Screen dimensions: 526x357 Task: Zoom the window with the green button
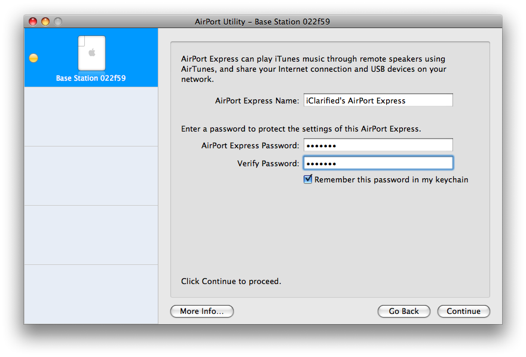[x=58, y=22]
